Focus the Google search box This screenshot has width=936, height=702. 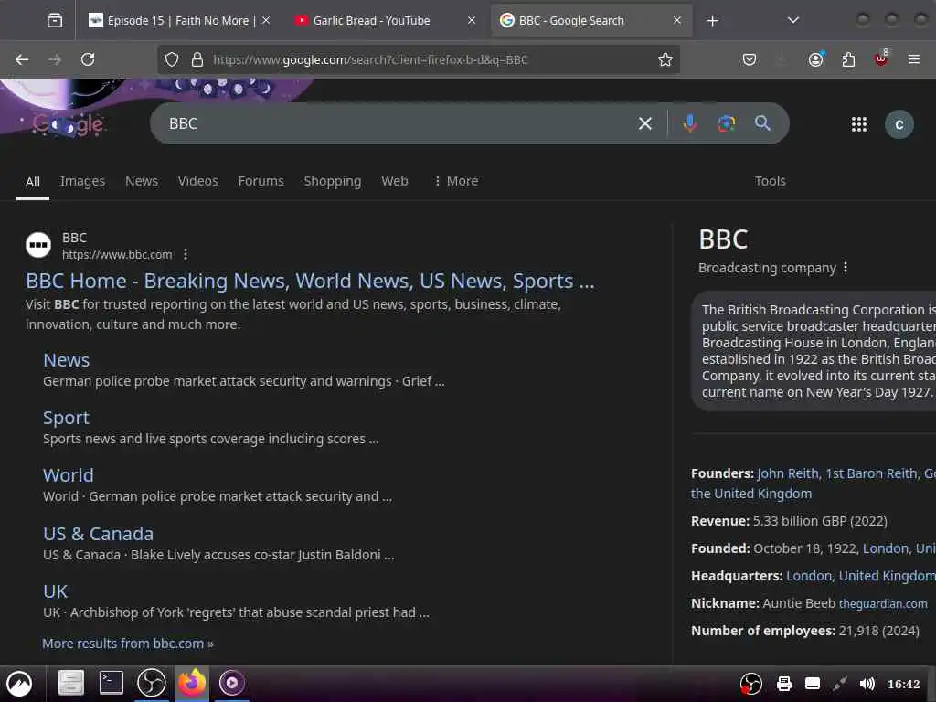[394, 123]
